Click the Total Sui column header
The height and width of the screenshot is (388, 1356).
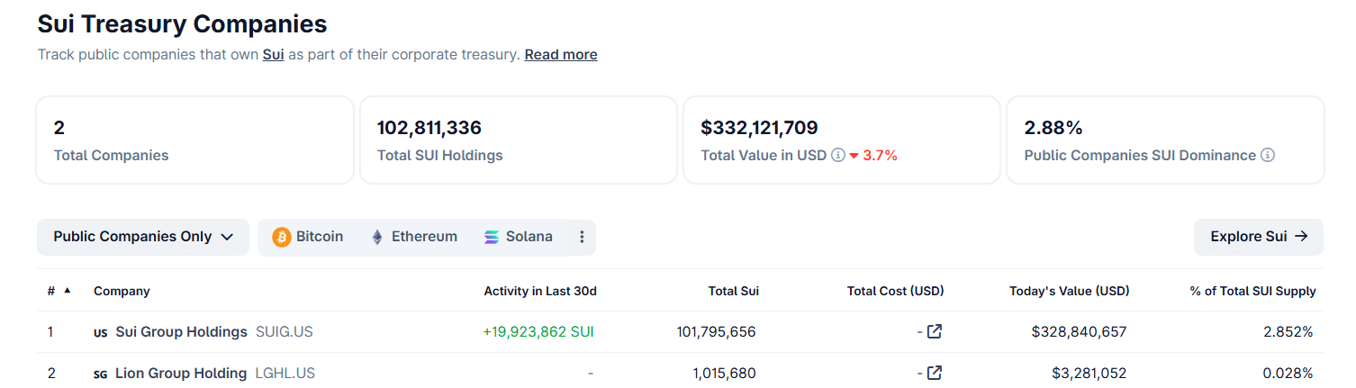point(734,291)
